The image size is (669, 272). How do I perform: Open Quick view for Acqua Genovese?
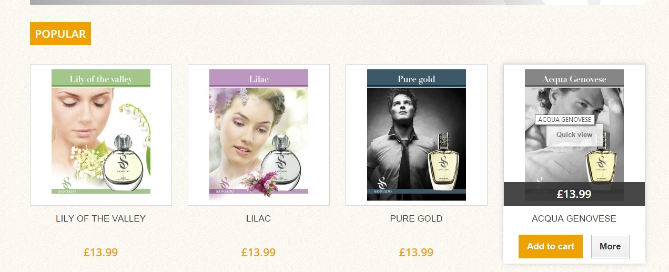574,135
